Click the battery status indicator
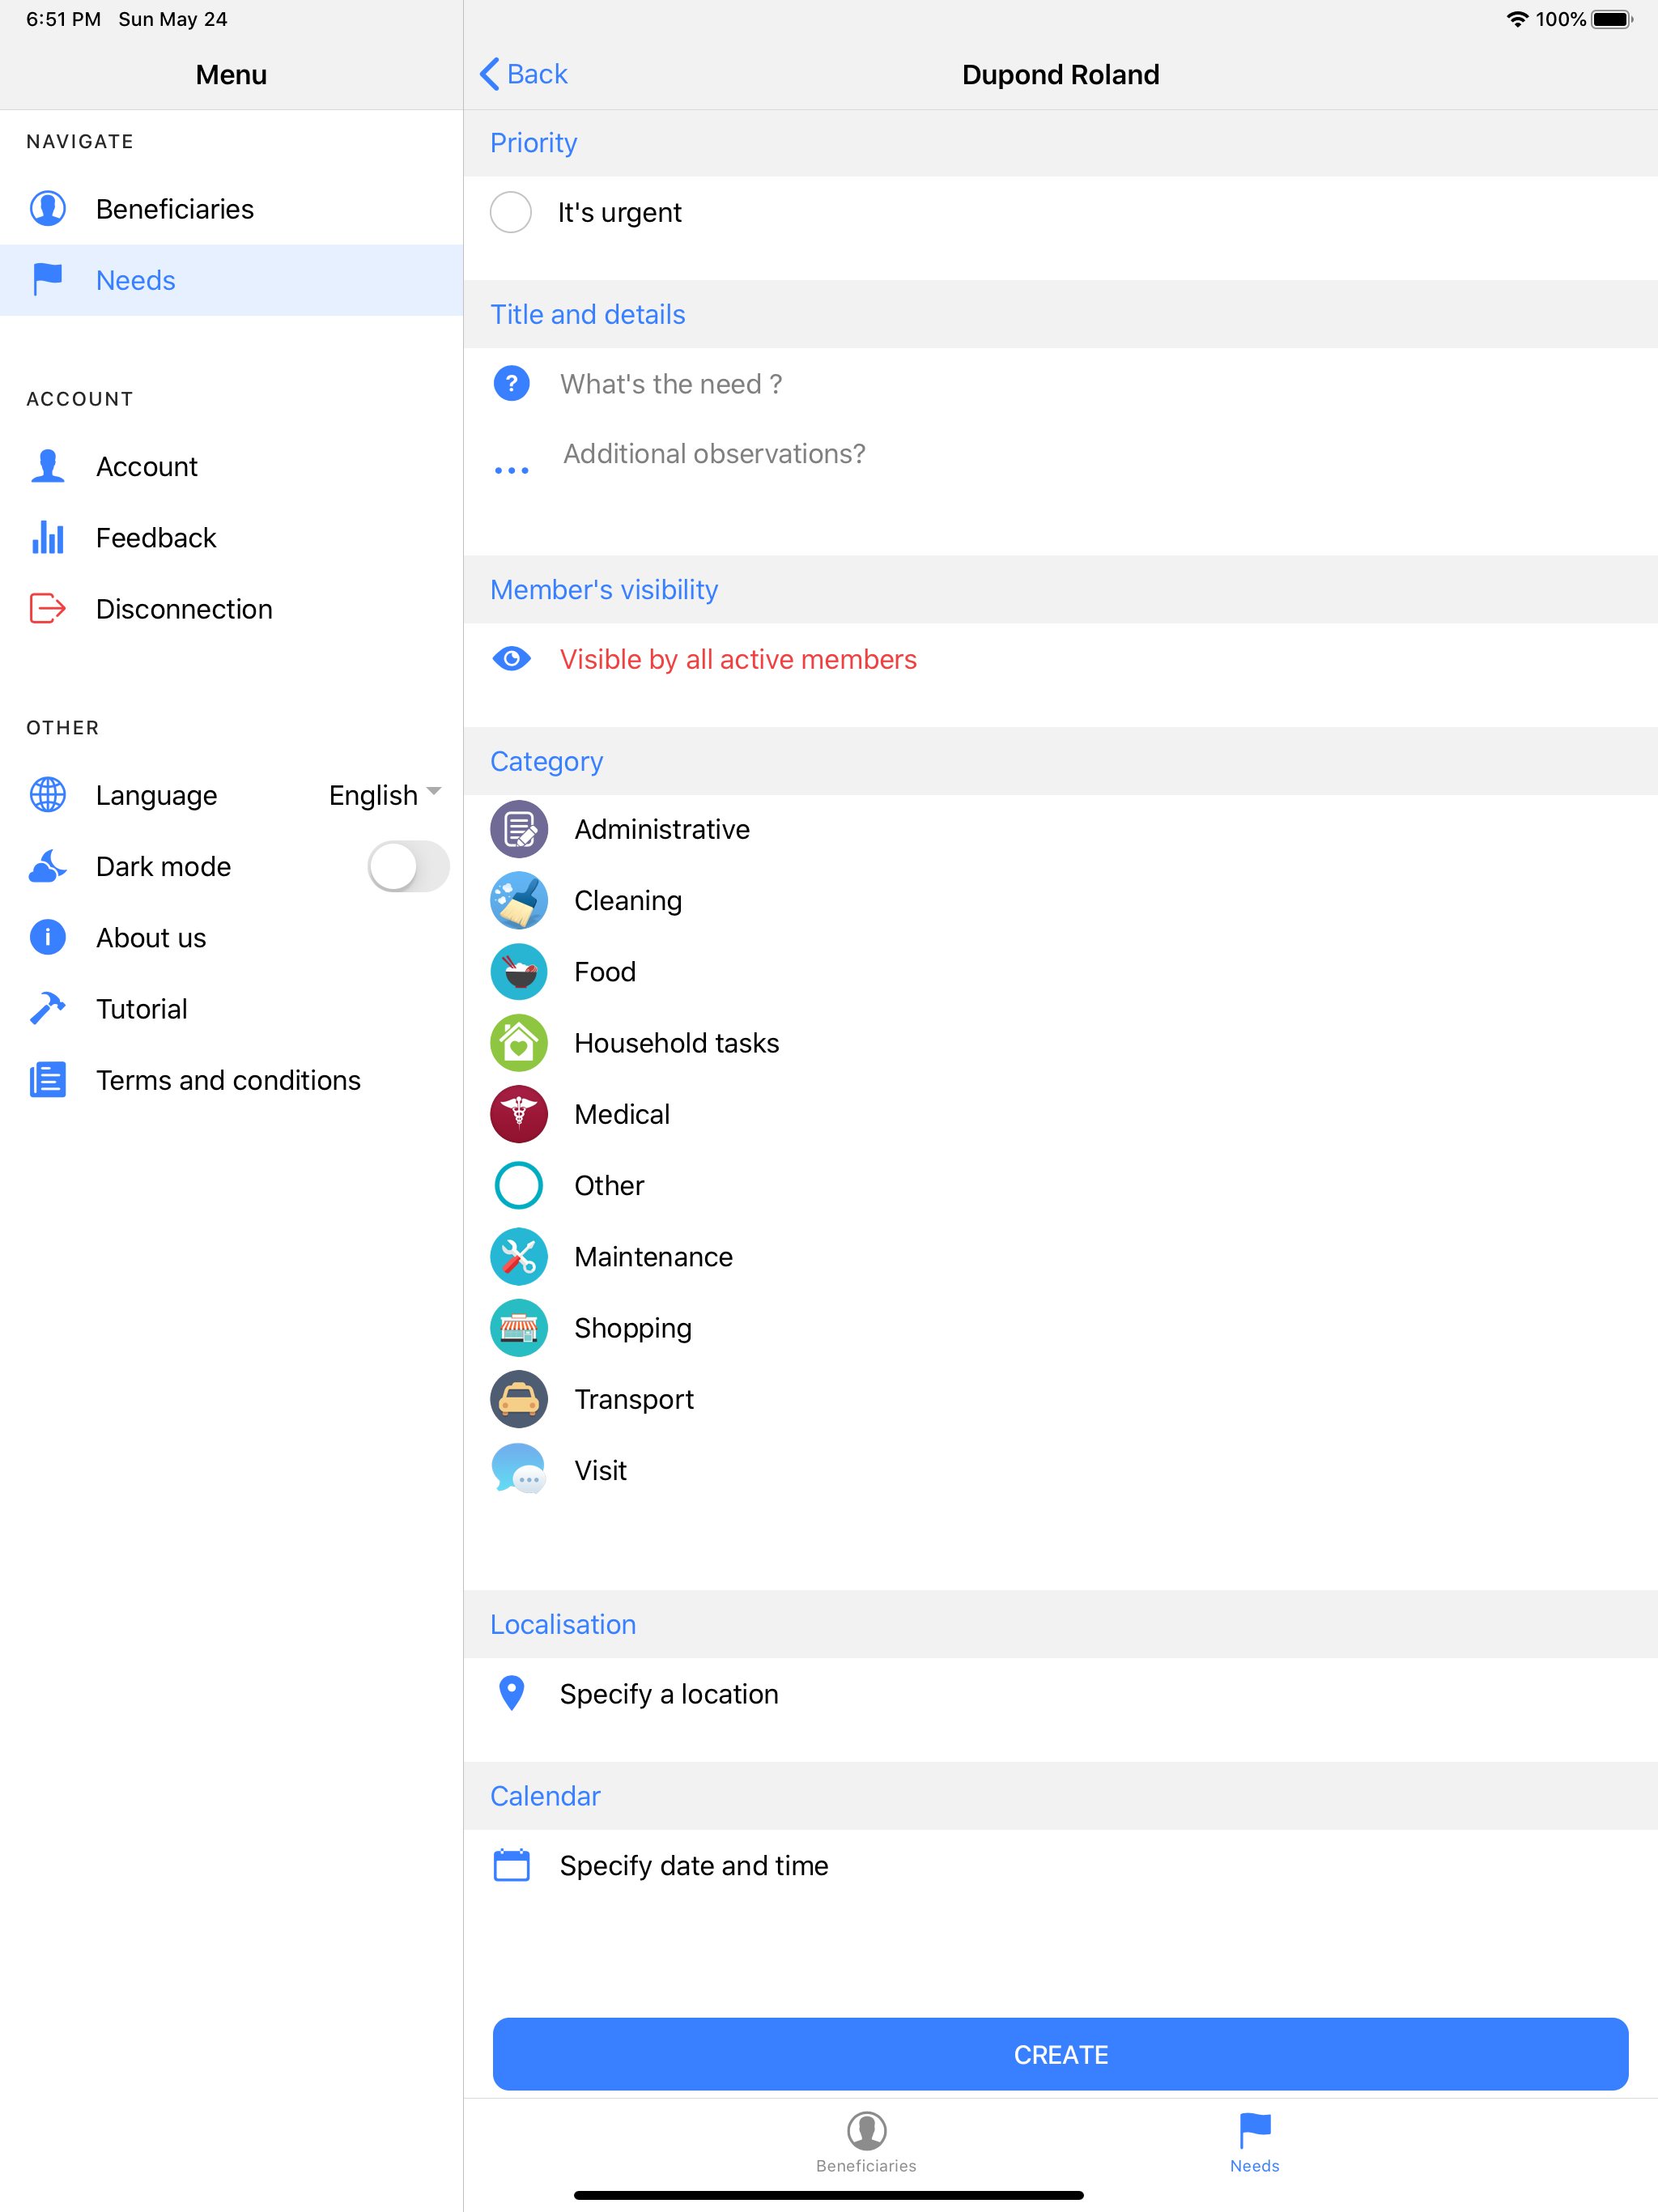Screen dimensions: 1658x2212 click(x=1612, y=19)
